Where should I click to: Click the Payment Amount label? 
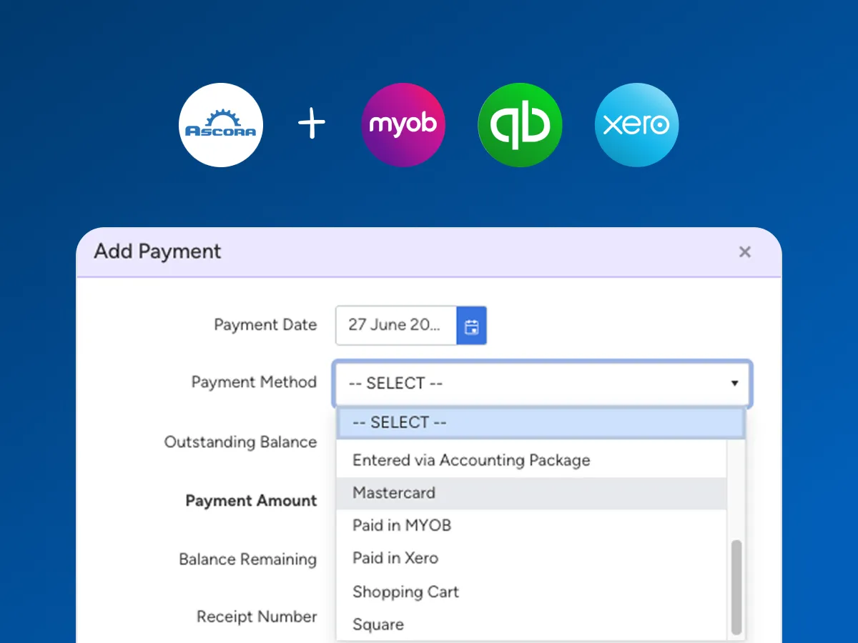251,501
